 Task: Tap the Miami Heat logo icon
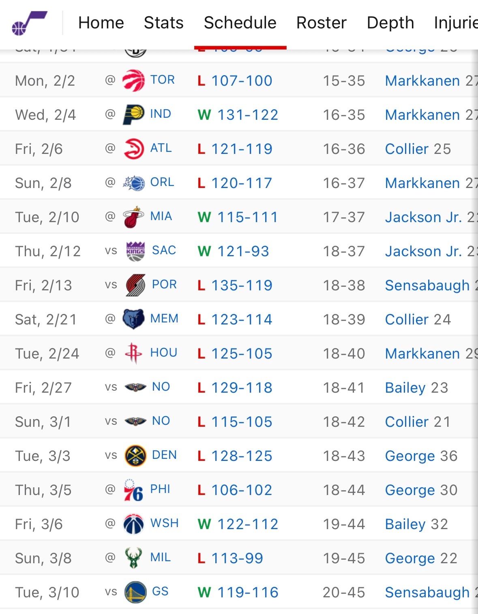pyautogui.click(x=133, y=217)
